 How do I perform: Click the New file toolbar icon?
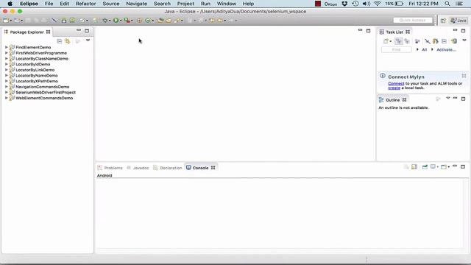pyautogui.click(x=6, y=21)
